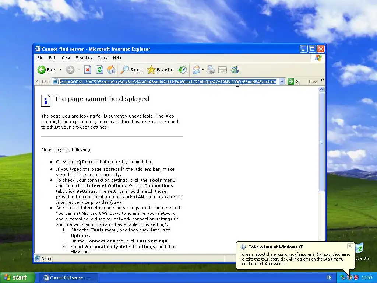The height and width of the screenshot is (283, 377).
Task: Show the Favorites star panel
Action: click(160, 70)
